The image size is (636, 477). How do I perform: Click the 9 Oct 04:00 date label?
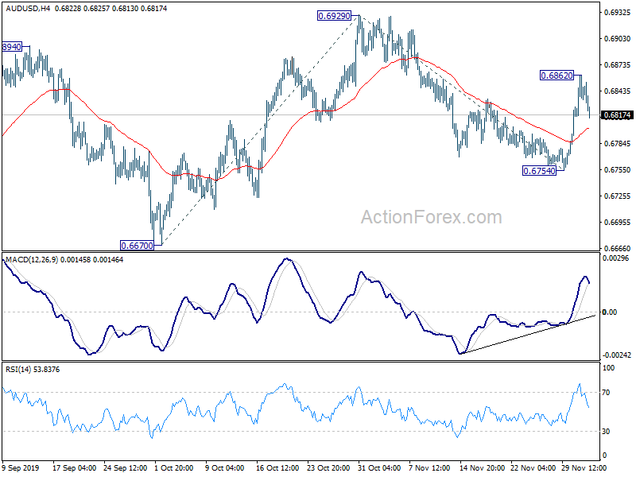pos(225,468)
